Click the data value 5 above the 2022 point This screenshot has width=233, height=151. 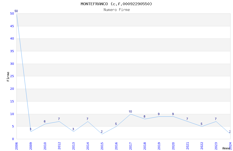(201, 124)
